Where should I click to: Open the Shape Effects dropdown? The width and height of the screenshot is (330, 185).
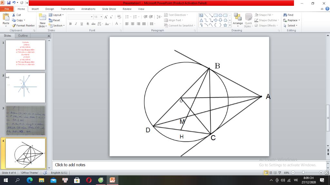click(x=266, y=25)
